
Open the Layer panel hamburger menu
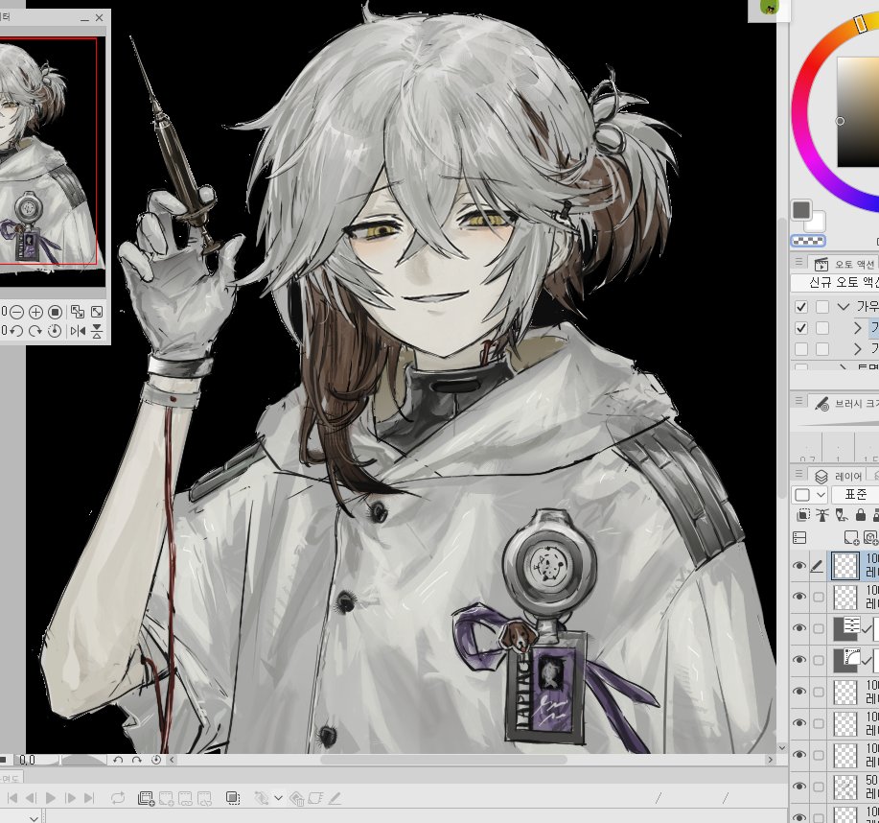(798, 474)
